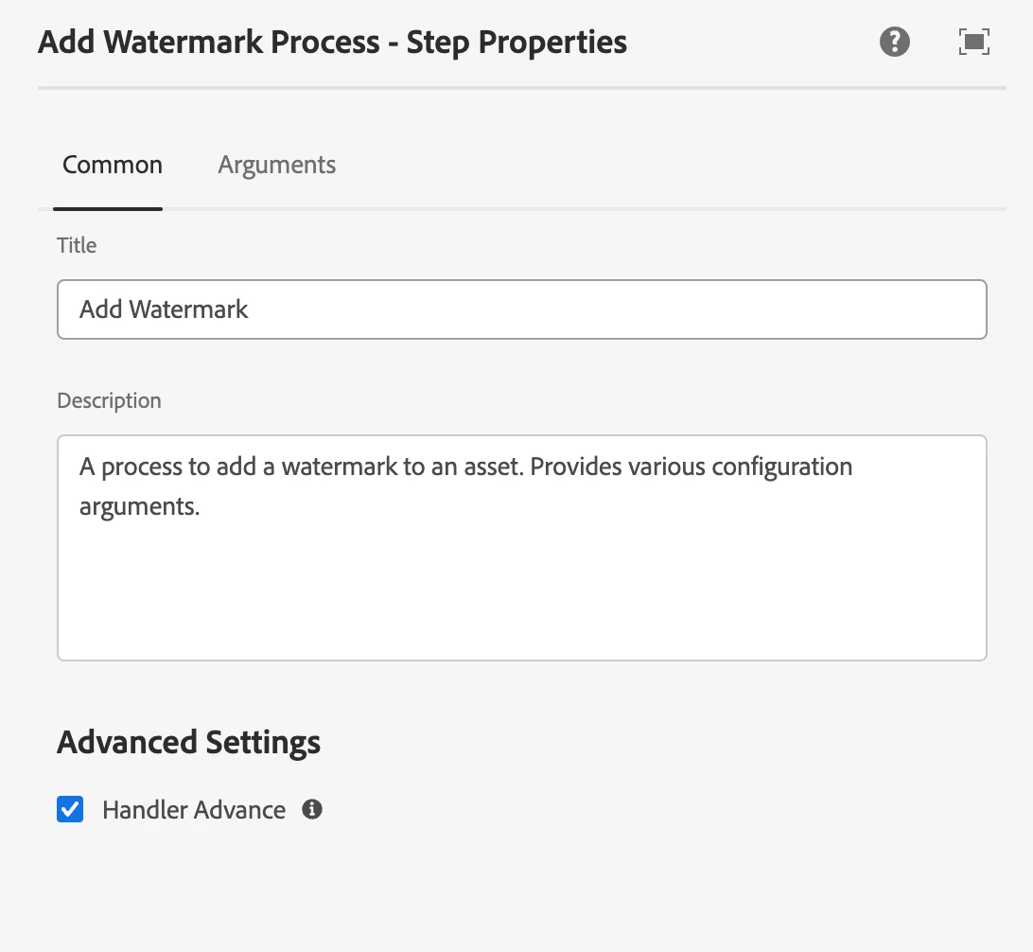Click the "Advanced Settings" heading
This screenshot has width=1033, height=952.
(189, 742)
